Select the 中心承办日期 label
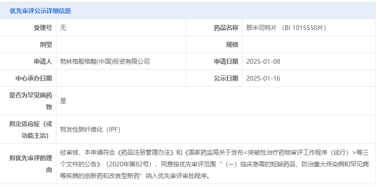Viewport: 377px width, 187px height. pos(34,78)
